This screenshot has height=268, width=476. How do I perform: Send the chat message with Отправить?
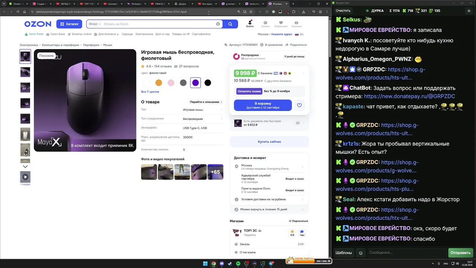(x=460, y=253)
